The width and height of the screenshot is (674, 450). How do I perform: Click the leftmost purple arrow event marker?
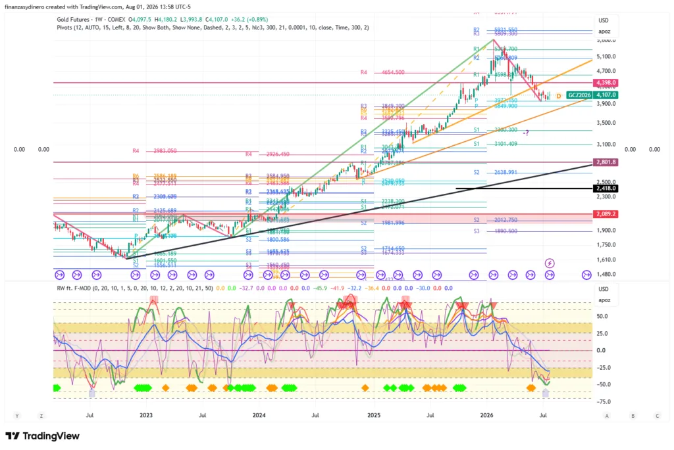click(x=59, y=275)
